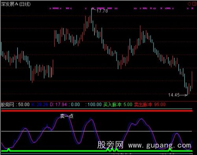This screenshot has width=197, height=155.
Task: Click the red diamond icon at top right
Action: [x=189, y=4]
